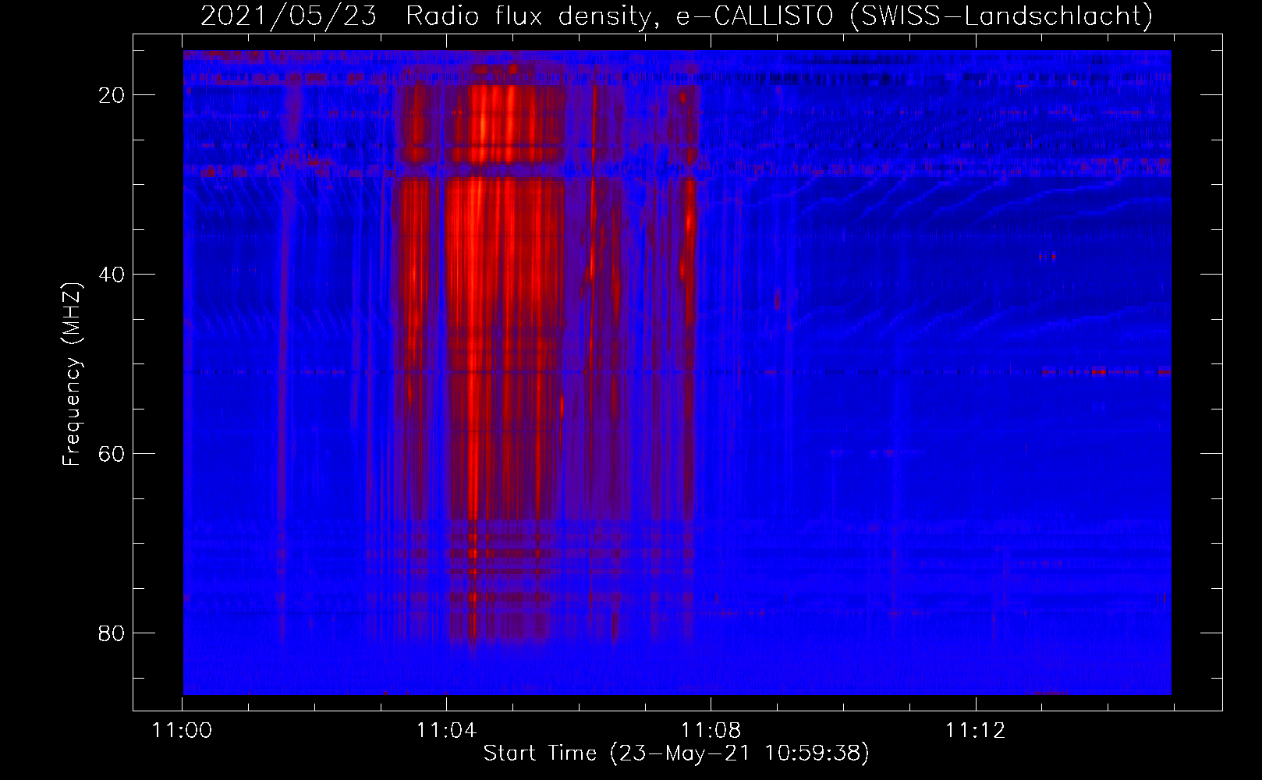Click the 'e-CALLISTO (SWISS-Landschlacht)' title text

[914, 16]
